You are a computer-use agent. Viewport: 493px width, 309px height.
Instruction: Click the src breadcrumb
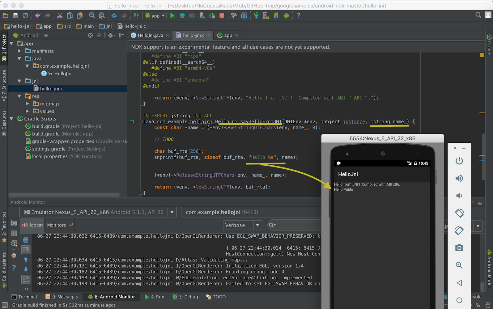coord(64,26)
